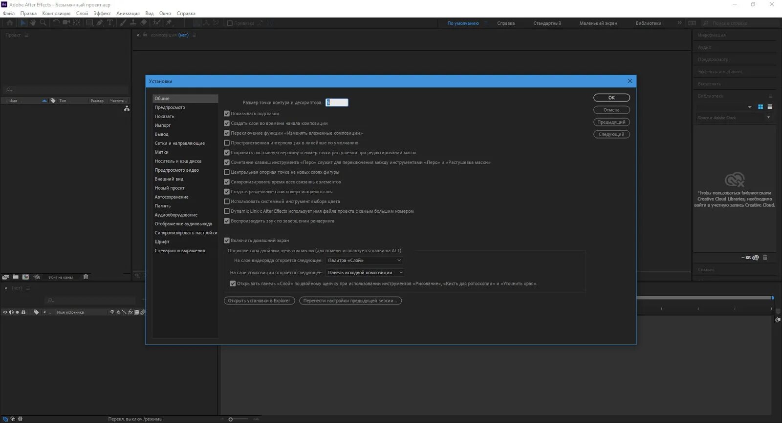Select the Clone Stamp tool

(x=133, y=23)
